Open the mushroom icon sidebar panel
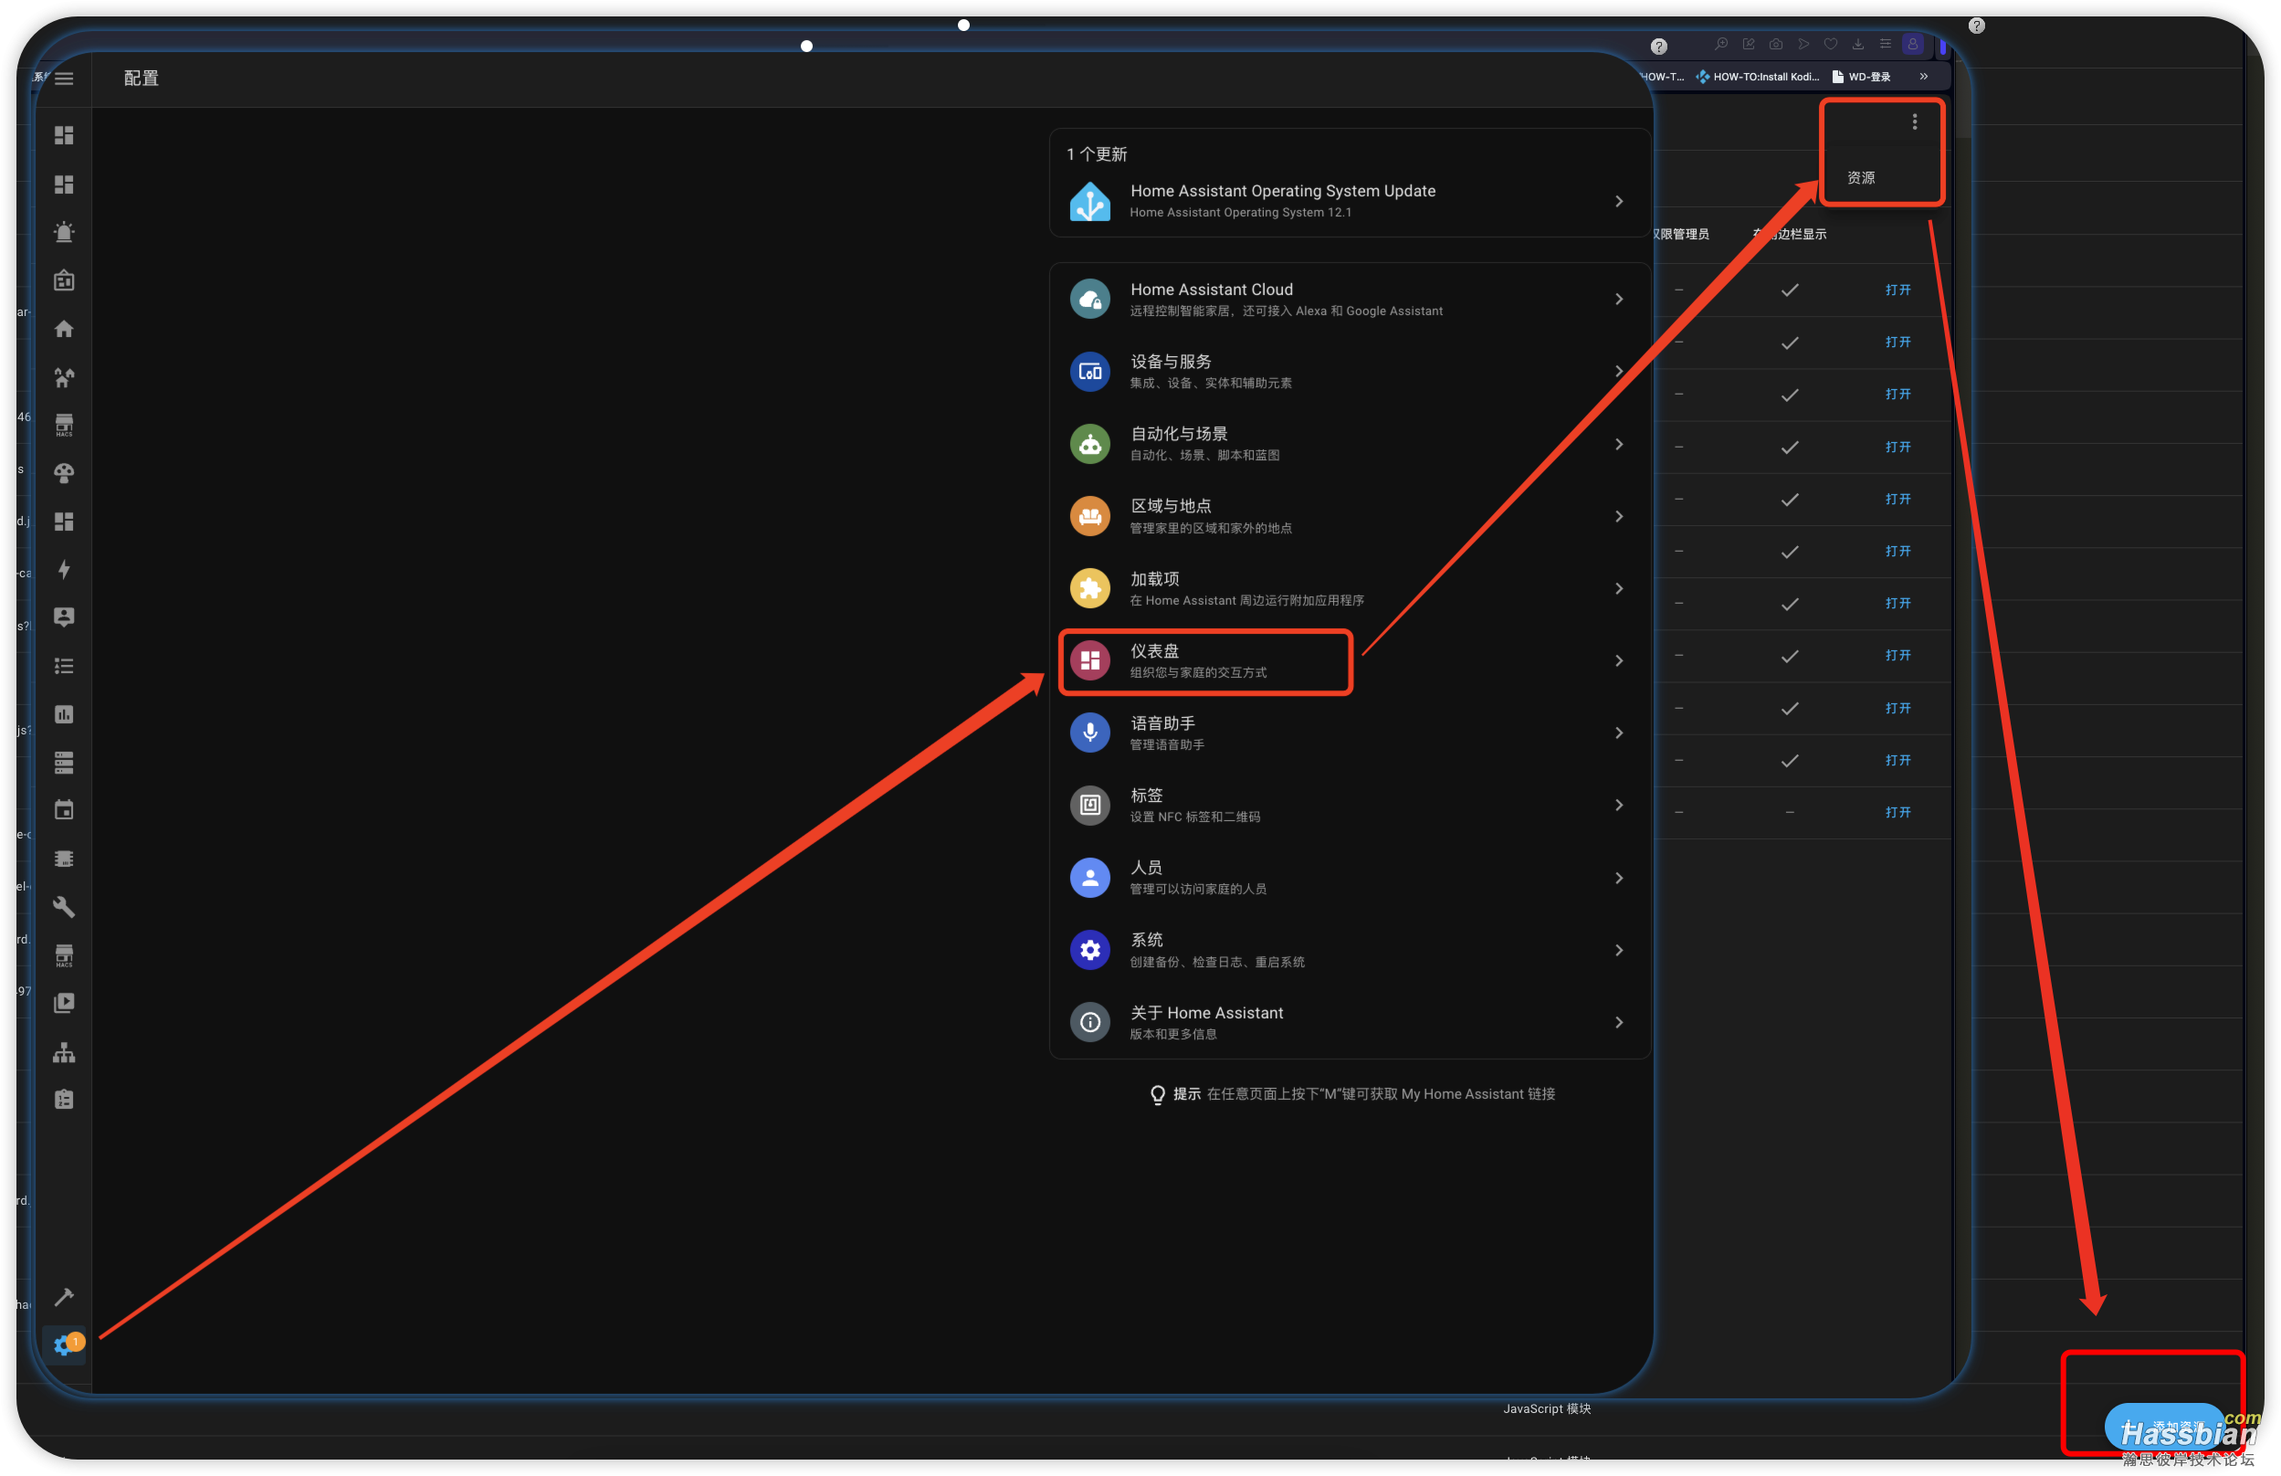This screenshot has height=1476, width=2281. point(64,473)
